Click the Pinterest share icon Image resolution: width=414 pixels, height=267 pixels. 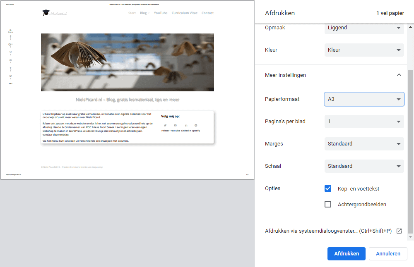point(10,52)
